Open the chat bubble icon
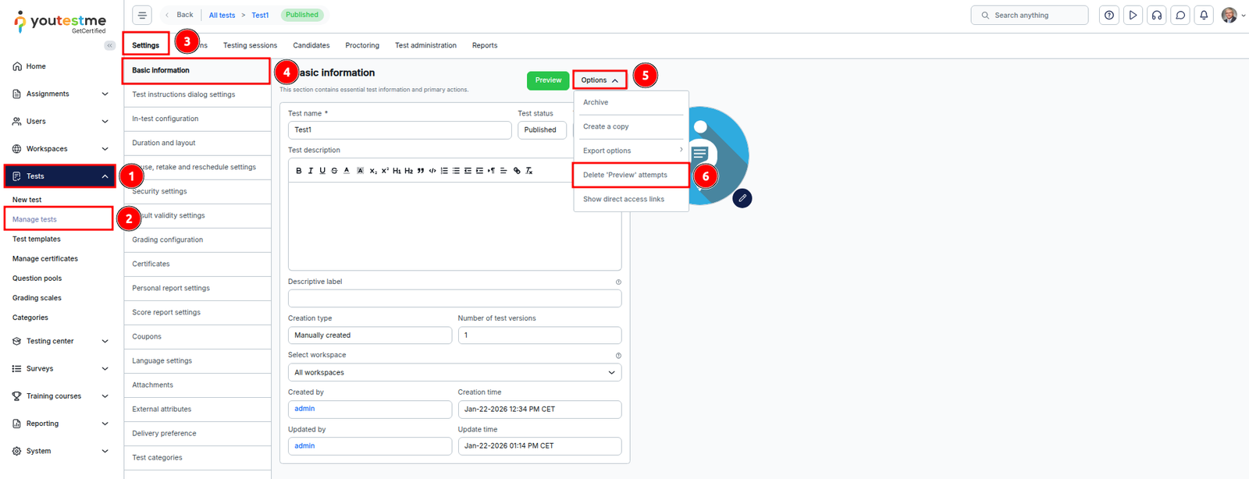 (x=1180, y=15)
